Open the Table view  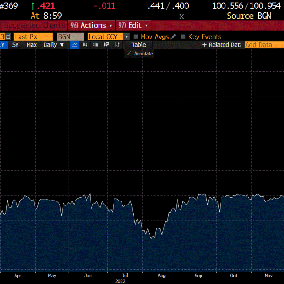(x=138, y=45)
